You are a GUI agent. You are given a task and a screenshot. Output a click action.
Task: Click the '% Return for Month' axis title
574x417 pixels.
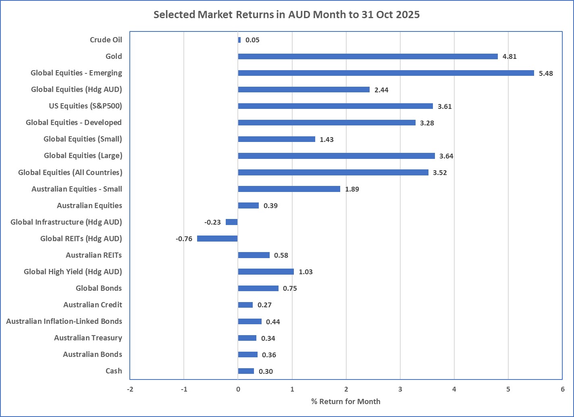click(x=345, y=402)
